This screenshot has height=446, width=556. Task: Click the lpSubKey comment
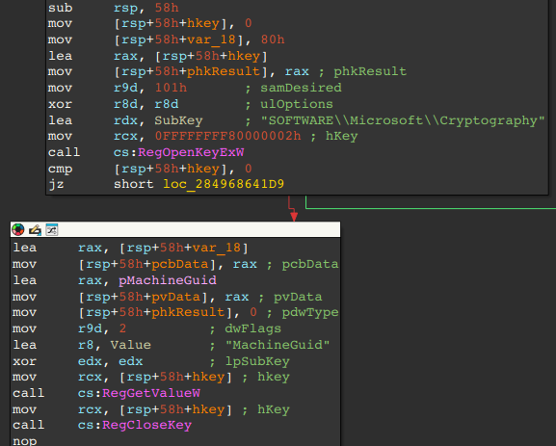pyautogui.click(x=257, y=361)
